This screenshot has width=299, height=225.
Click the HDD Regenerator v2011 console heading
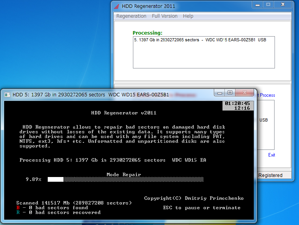pos(124,113)
